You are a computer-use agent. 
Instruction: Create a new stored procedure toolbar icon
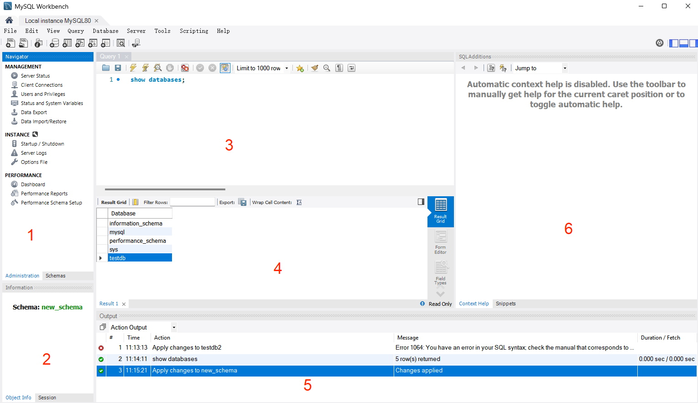click(93, 43)
